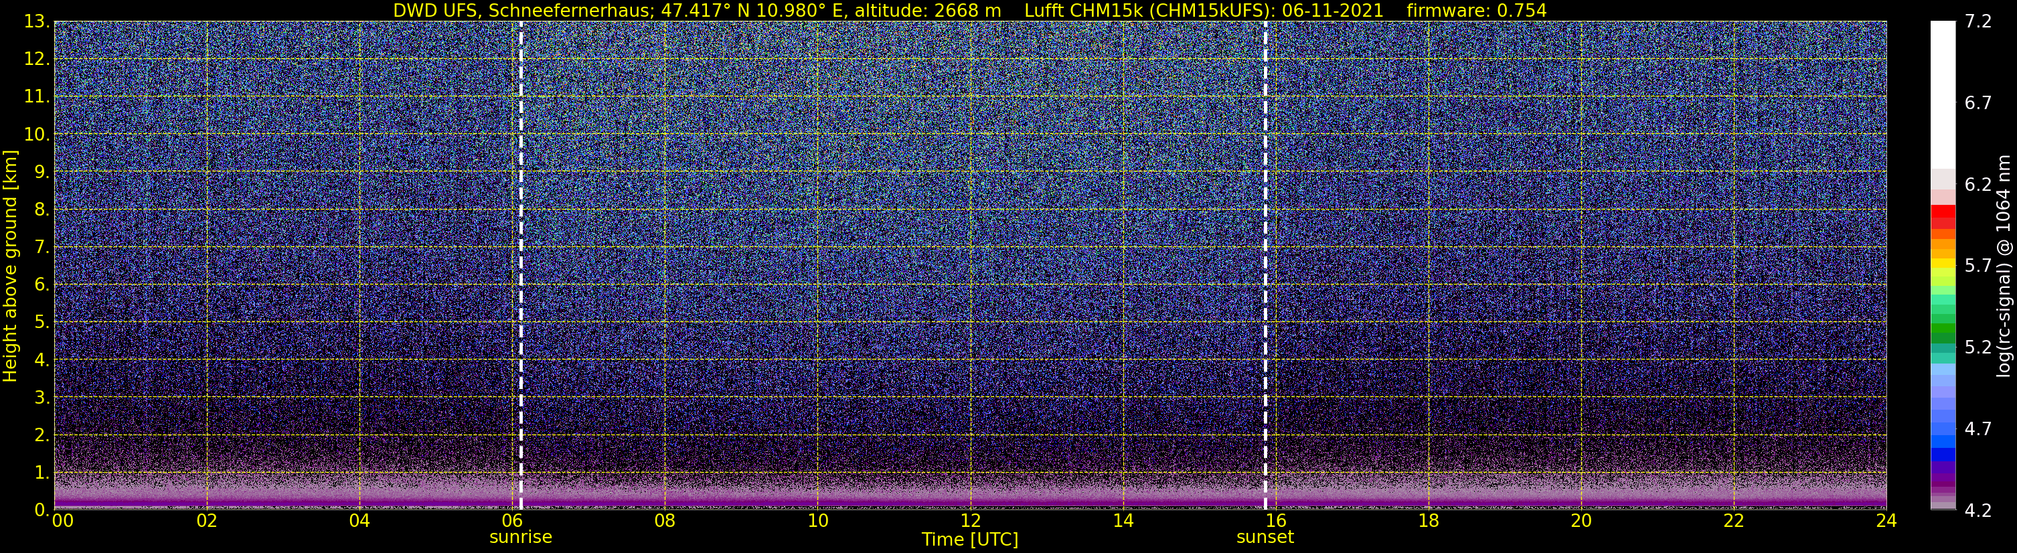Click the time axis tick label 22

1734,521
